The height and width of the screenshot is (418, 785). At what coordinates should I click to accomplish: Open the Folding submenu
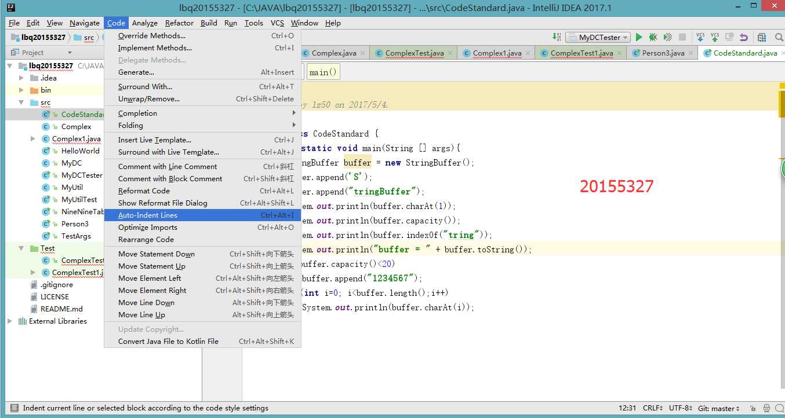point(202,126)
